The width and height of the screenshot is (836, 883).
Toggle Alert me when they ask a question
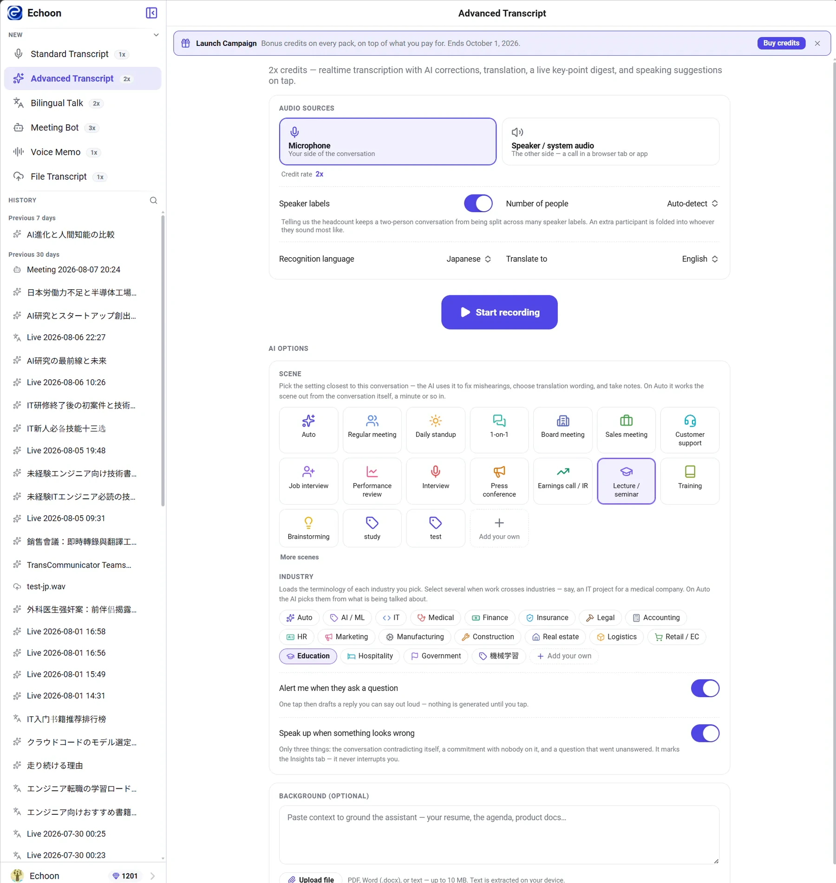pos(705,688)
